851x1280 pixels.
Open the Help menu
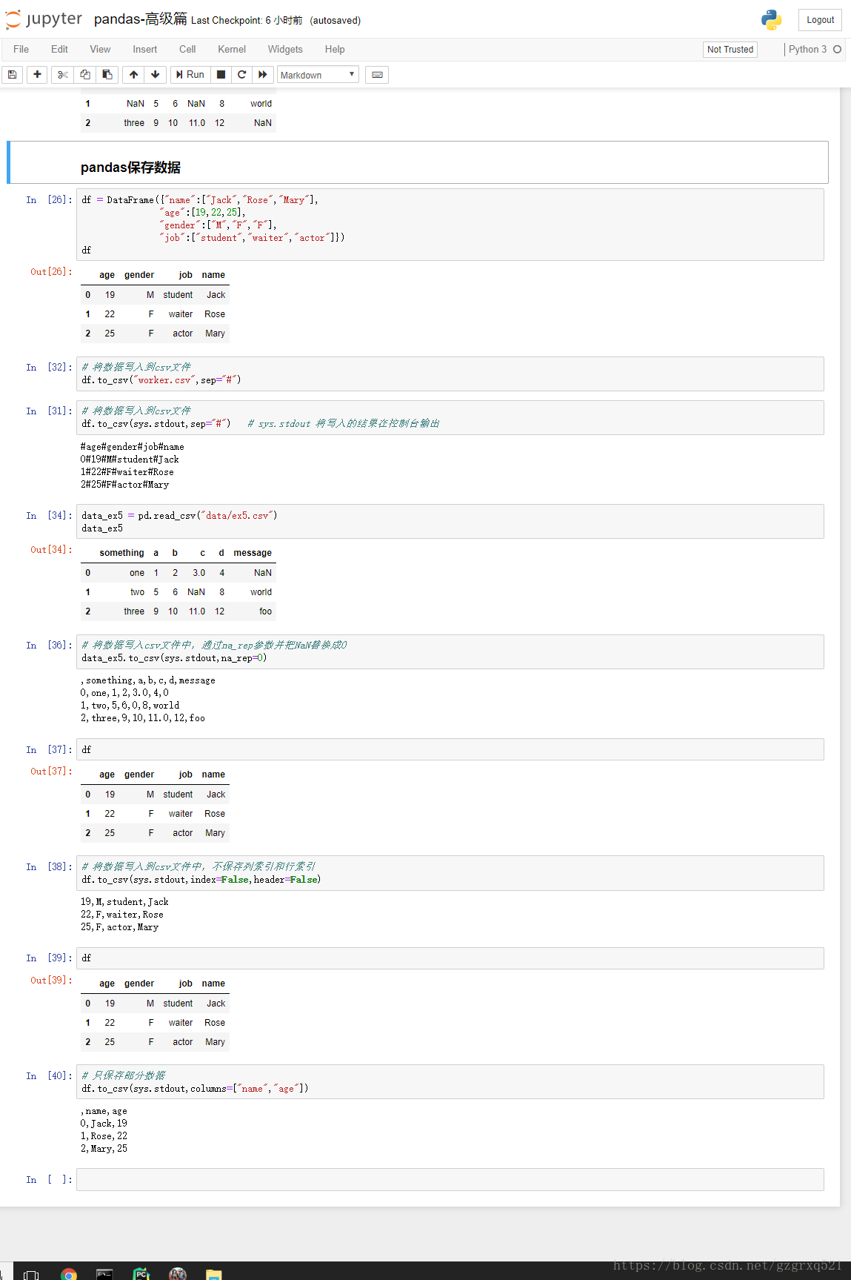coord(335,50)
